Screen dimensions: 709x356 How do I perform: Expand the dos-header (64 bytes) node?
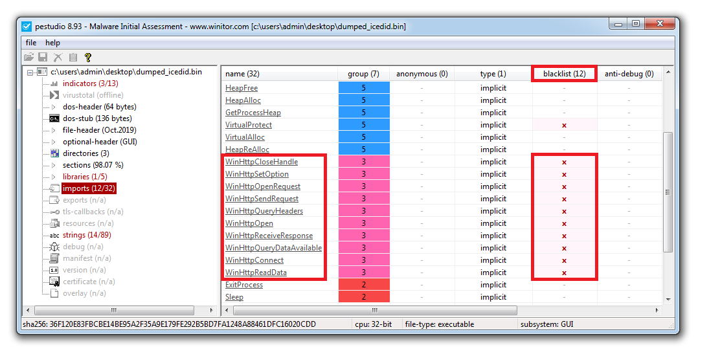pos(53,107)
